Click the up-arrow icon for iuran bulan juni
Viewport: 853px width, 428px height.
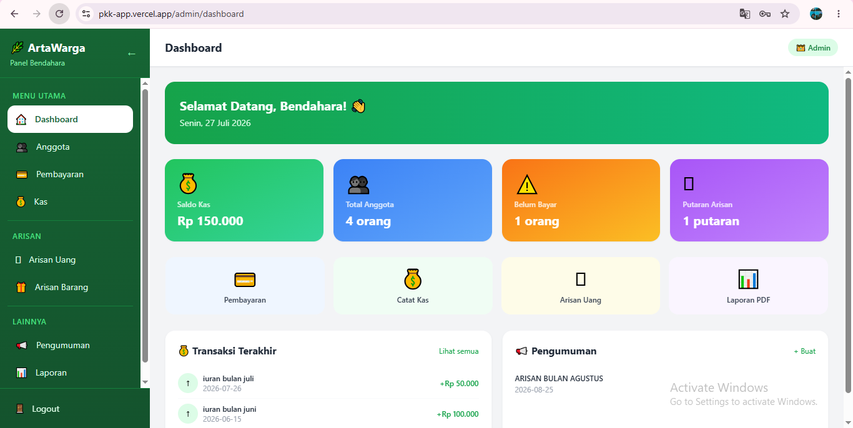tap(188, 414)
